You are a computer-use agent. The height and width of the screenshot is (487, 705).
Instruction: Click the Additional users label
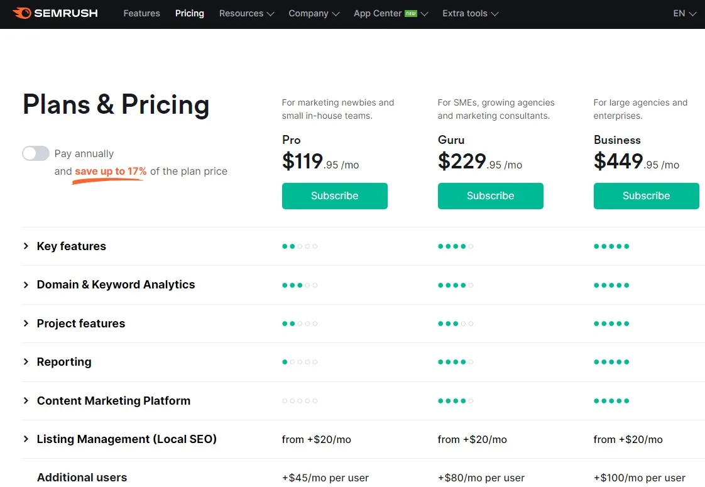[82, 477]
